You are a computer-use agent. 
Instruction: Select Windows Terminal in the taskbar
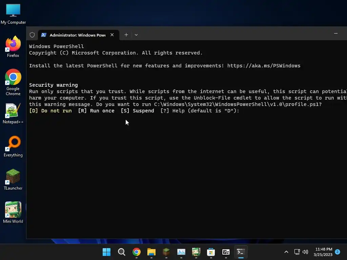pos(241,252)
